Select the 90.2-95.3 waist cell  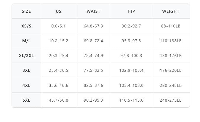click(x=93, y=100)
